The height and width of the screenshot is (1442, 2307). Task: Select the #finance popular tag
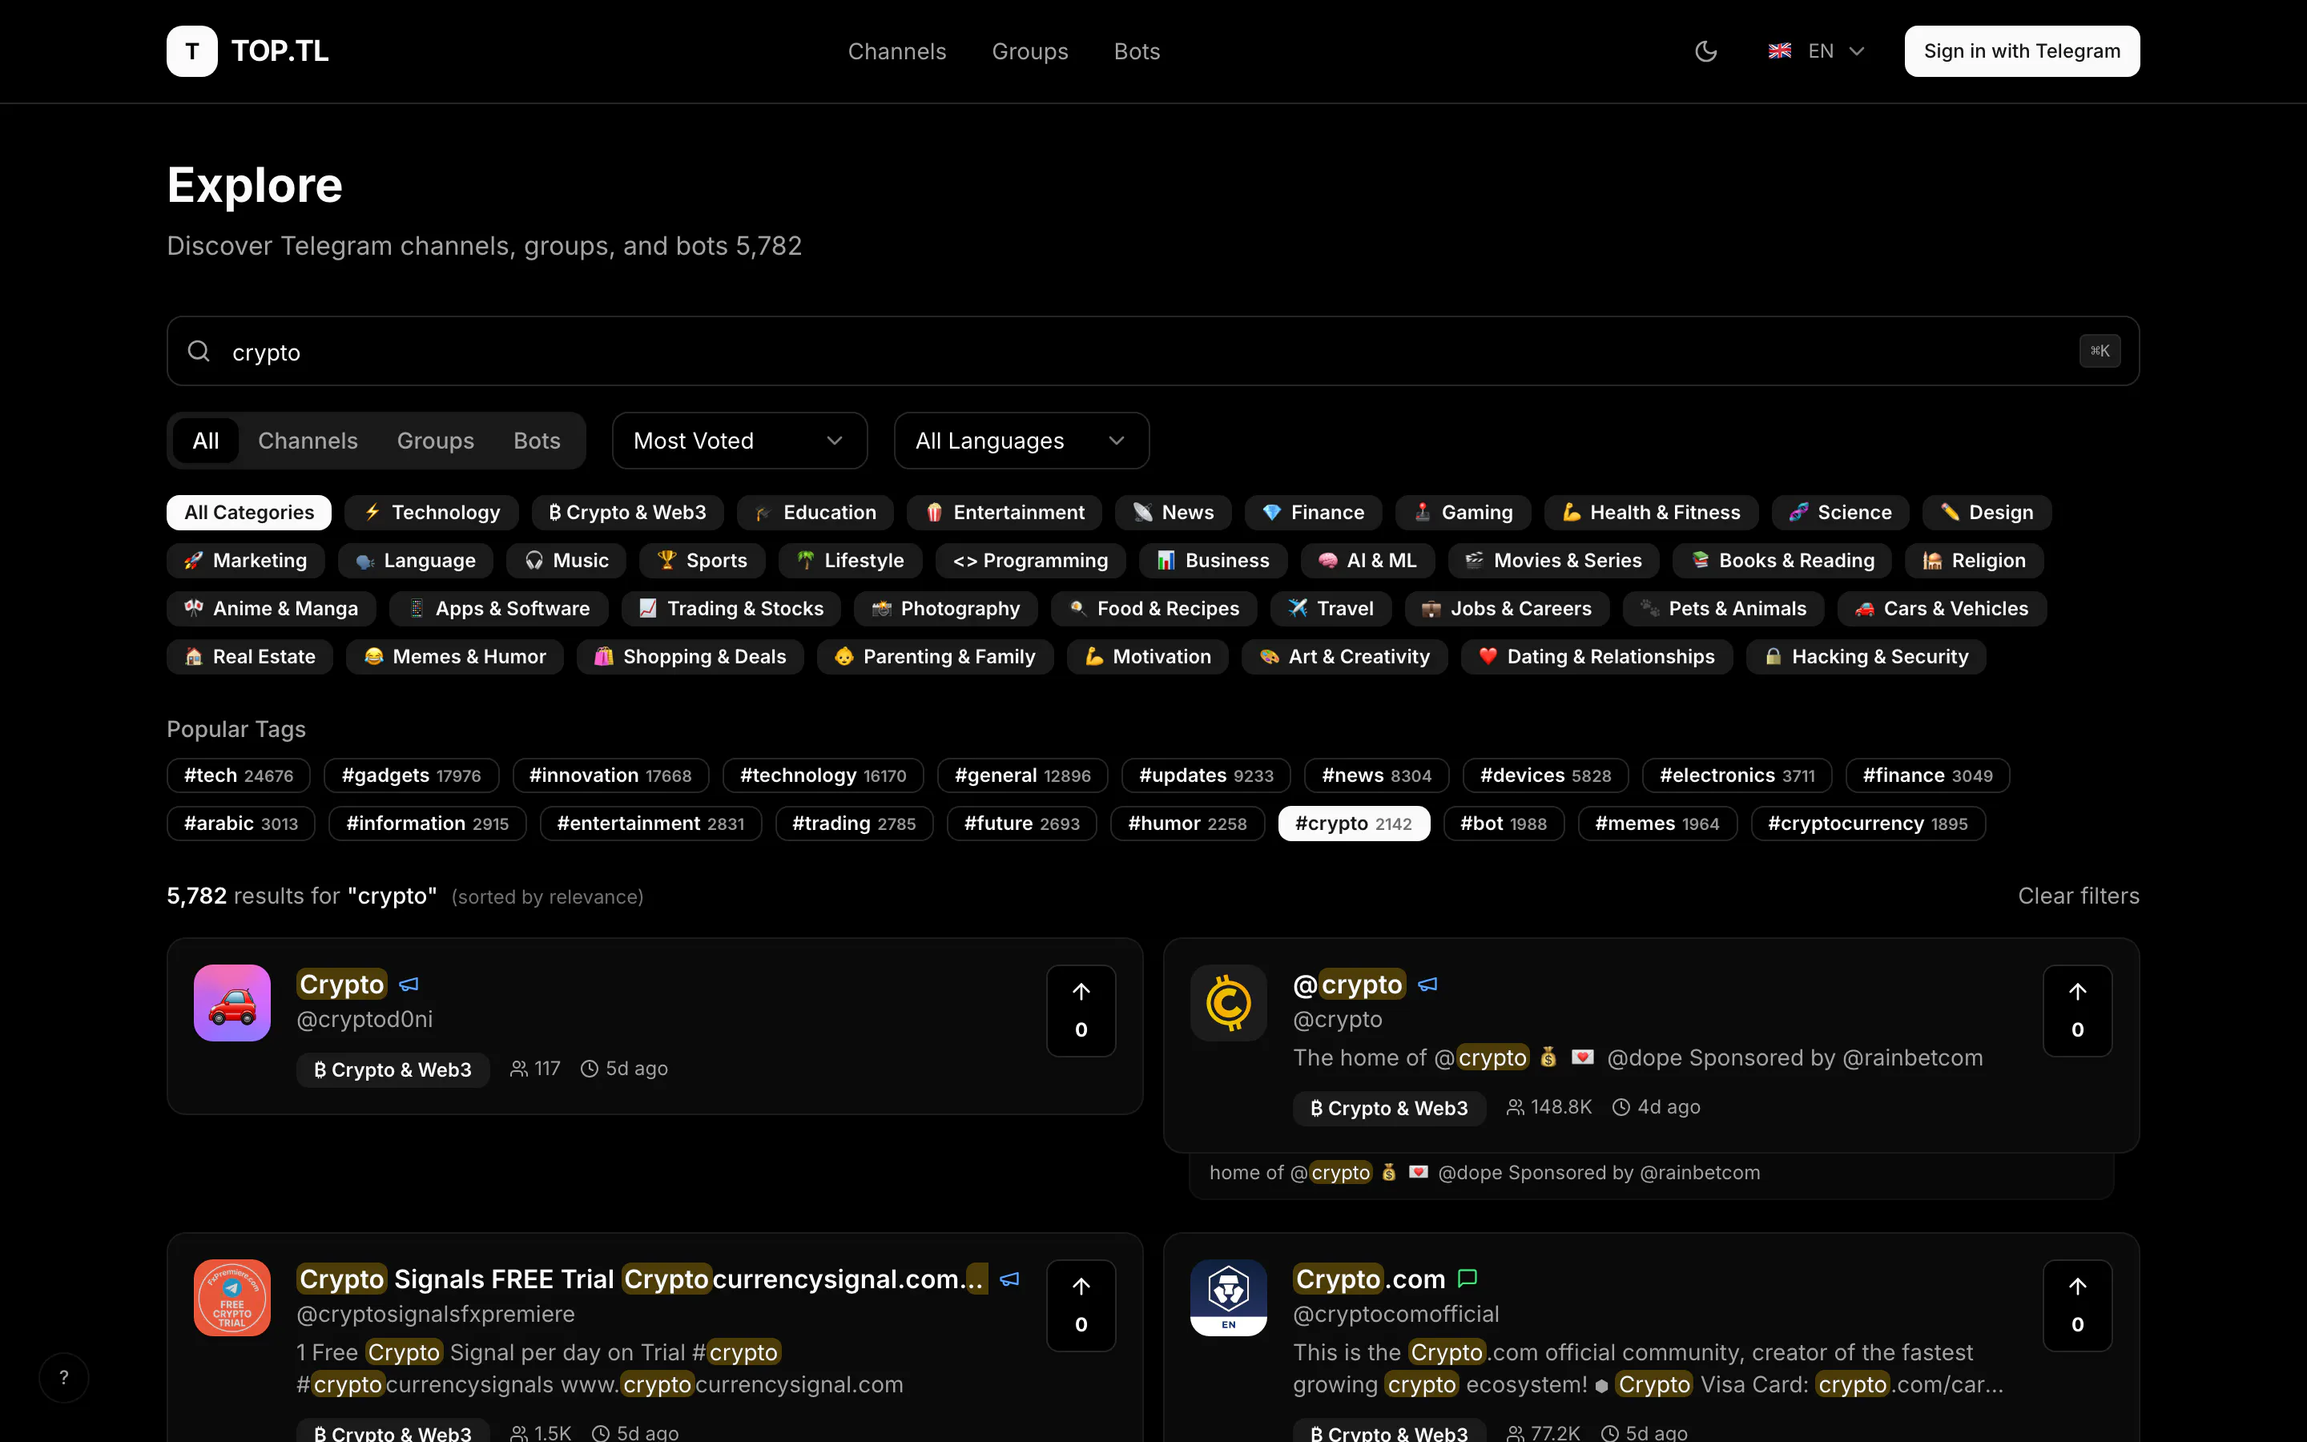1927,775
